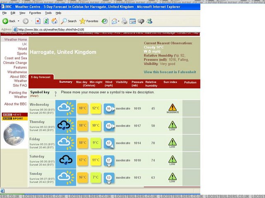
Task: Open the Sports weather link
Action: pyautogui.click(x=22, y=54)
